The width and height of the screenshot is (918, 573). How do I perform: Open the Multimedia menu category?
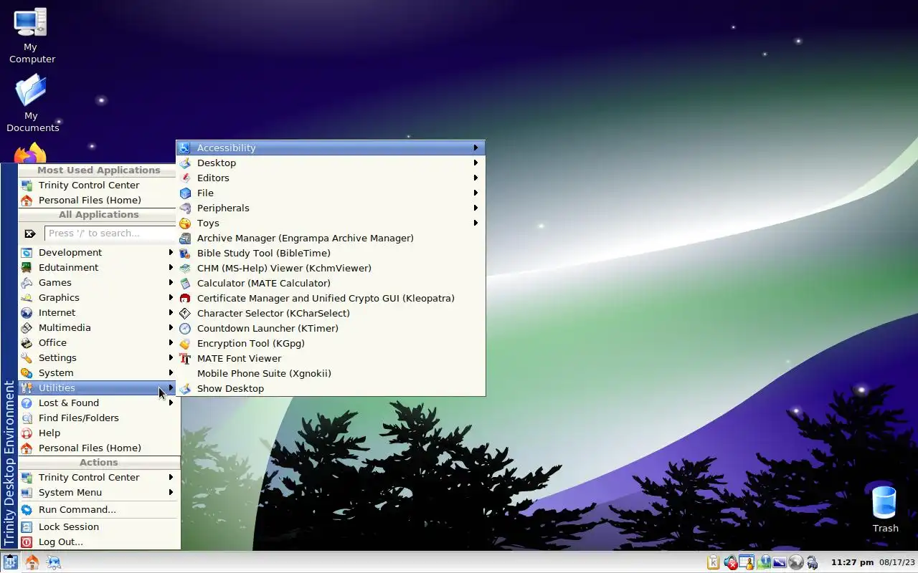(x=98, y=327)
